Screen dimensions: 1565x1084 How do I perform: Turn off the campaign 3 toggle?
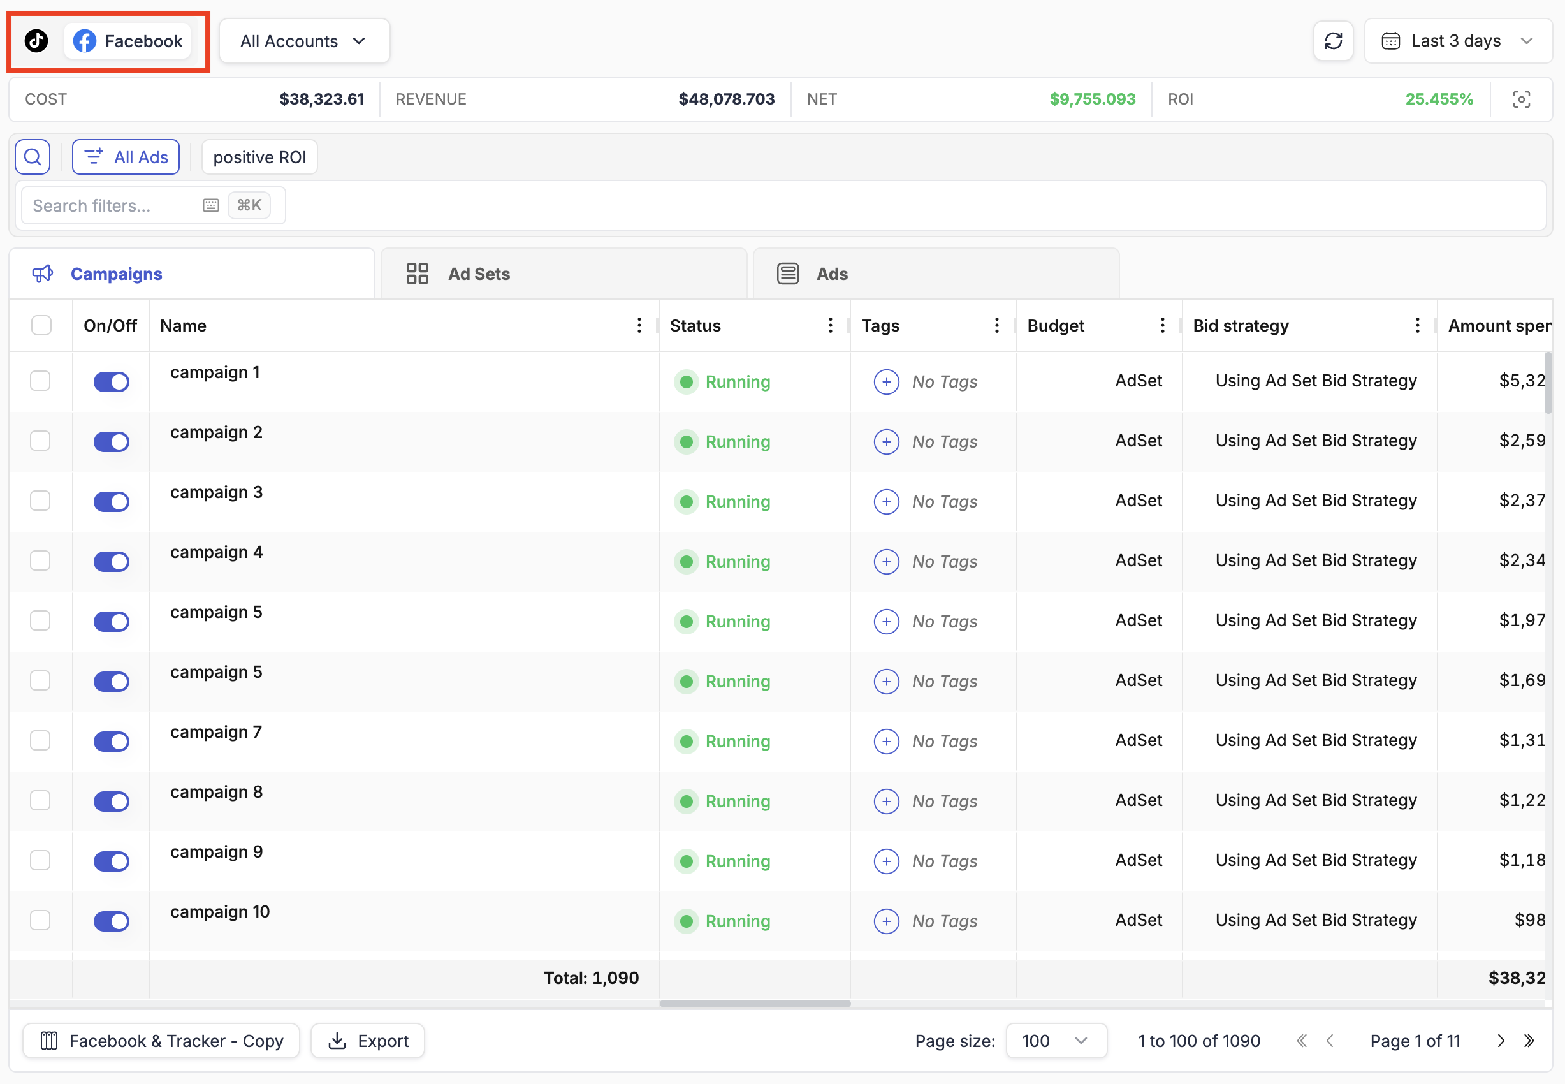point(112,501)
